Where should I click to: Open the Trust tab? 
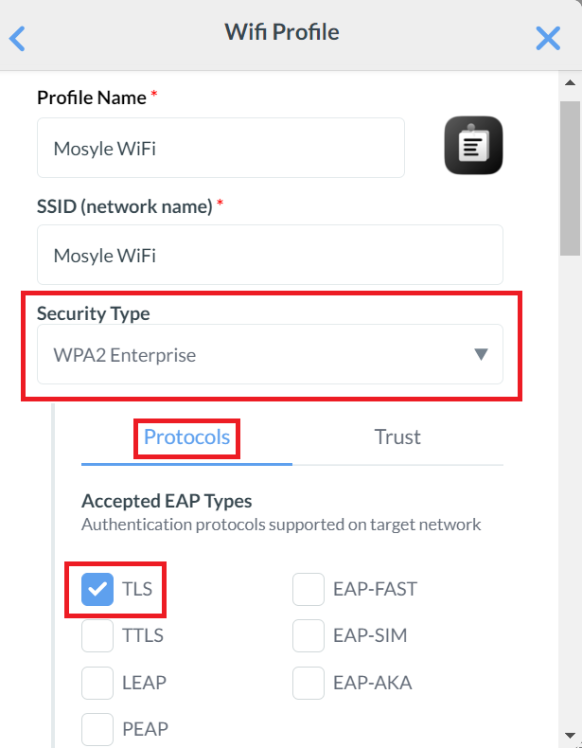397,437
